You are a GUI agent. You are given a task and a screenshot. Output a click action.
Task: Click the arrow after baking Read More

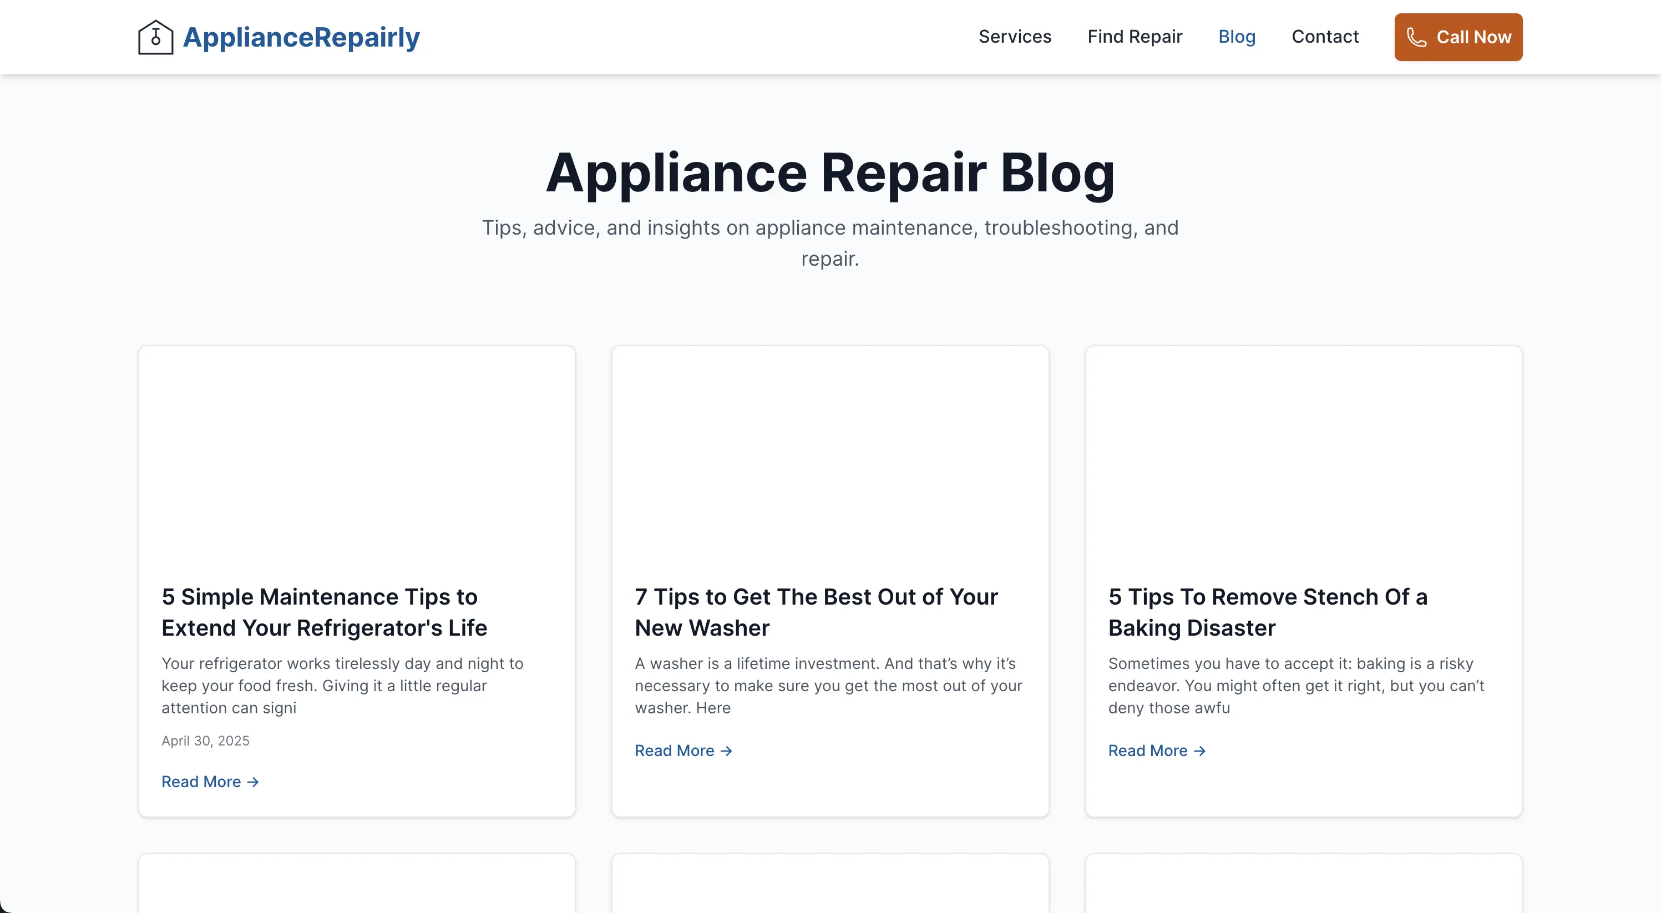click(x=1200, y=751)
